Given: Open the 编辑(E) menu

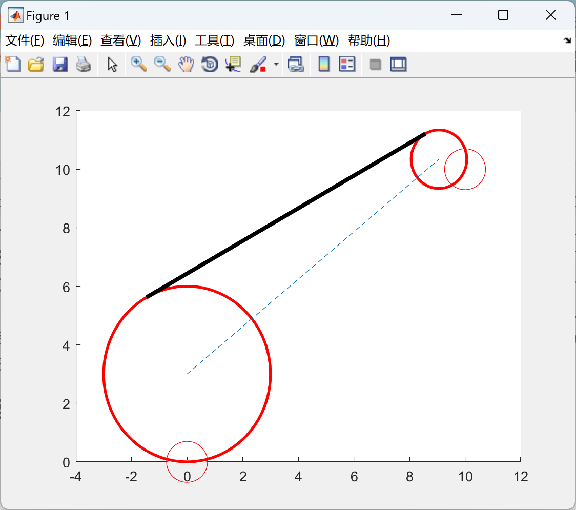Looking at the screenshot, I should click(x=72, y=40).
